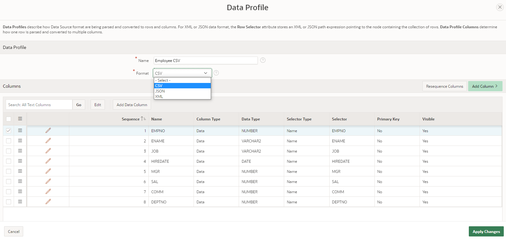The image size is (506, 239).
Task: Select the Primary Key 'No' cell for SAL
Action: 397,181
